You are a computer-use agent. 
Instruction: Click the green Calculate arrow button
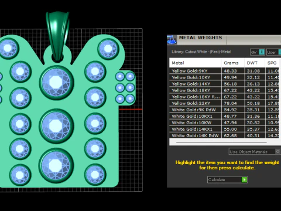(244, 179)
